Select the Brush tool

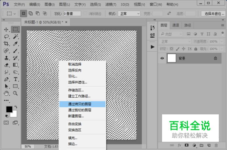(15, 51)
